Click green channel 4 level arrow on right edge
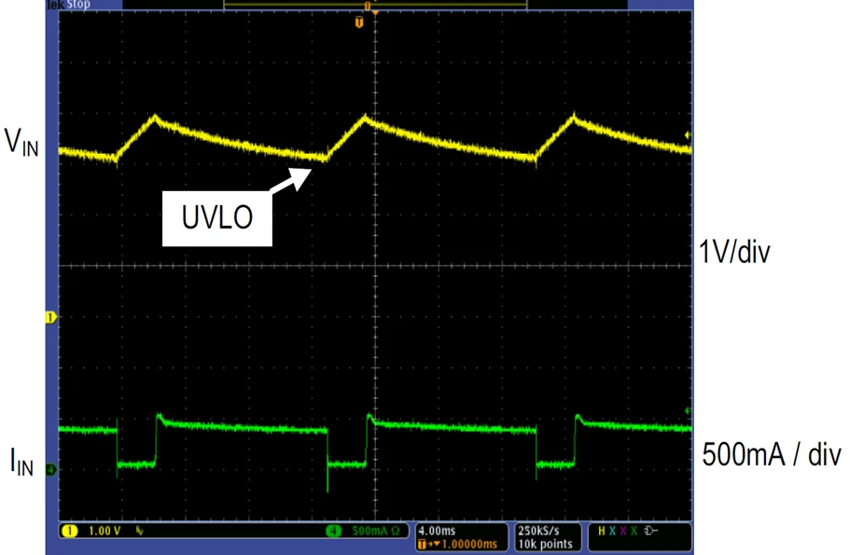Viewport: 850px width, 555px height. point(689,410)
